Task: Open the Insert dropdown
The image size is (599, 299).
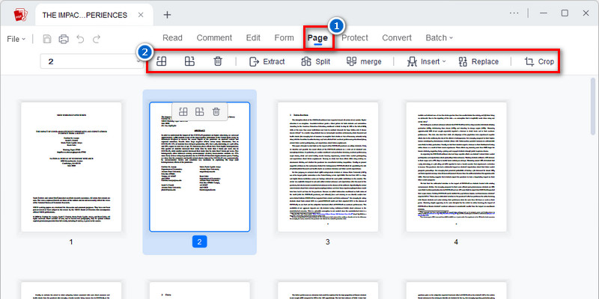Action: [426, 61]
